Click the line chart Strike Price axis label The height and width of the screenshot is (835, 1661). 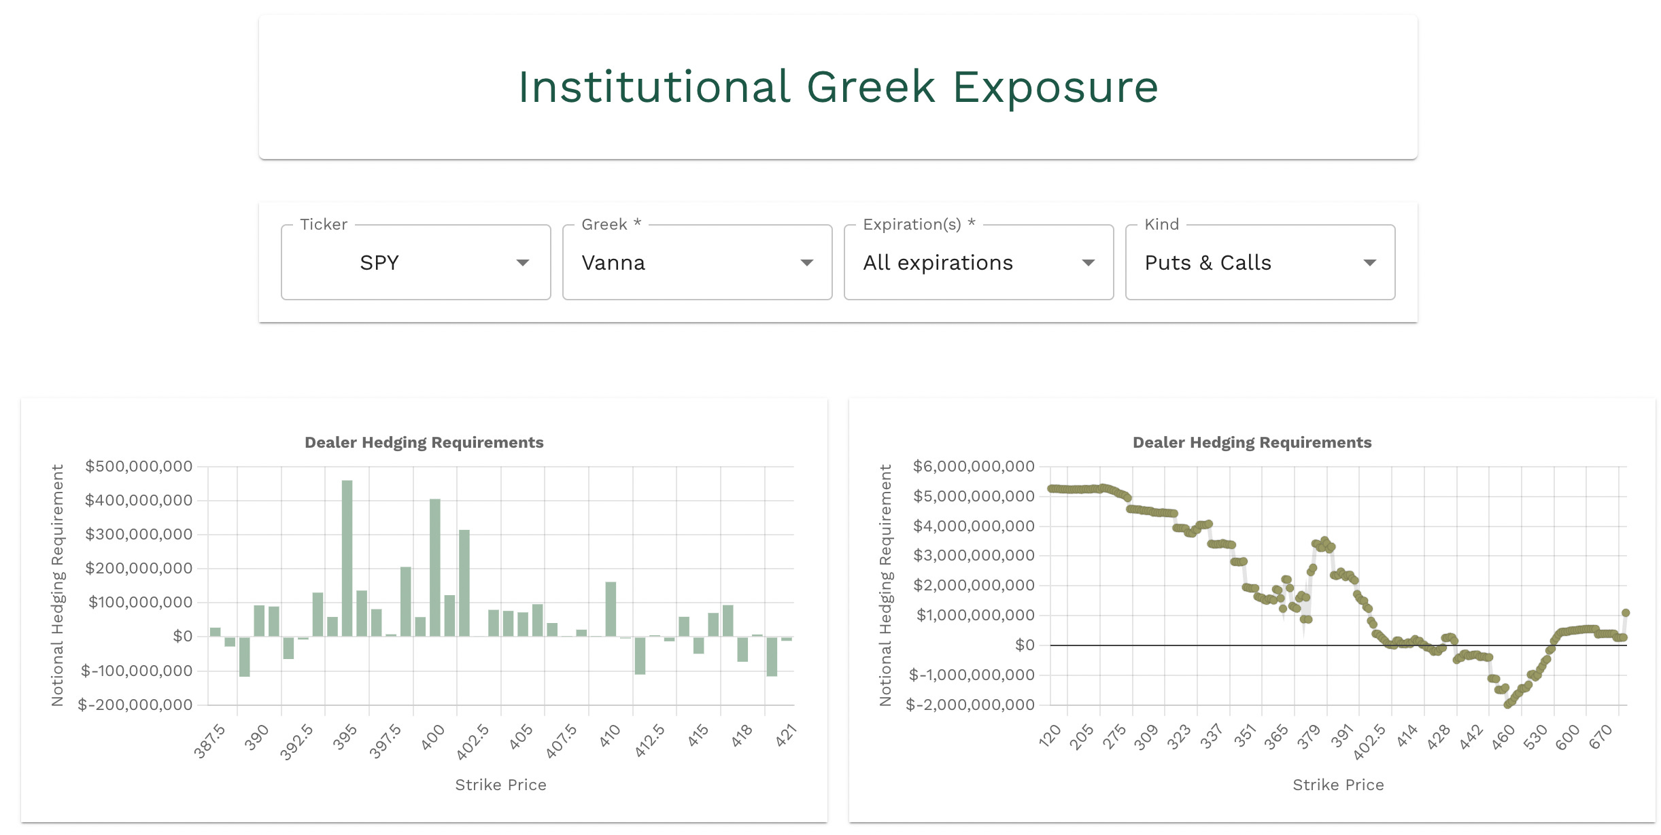pyautogui.click(x=1337, y=785)
